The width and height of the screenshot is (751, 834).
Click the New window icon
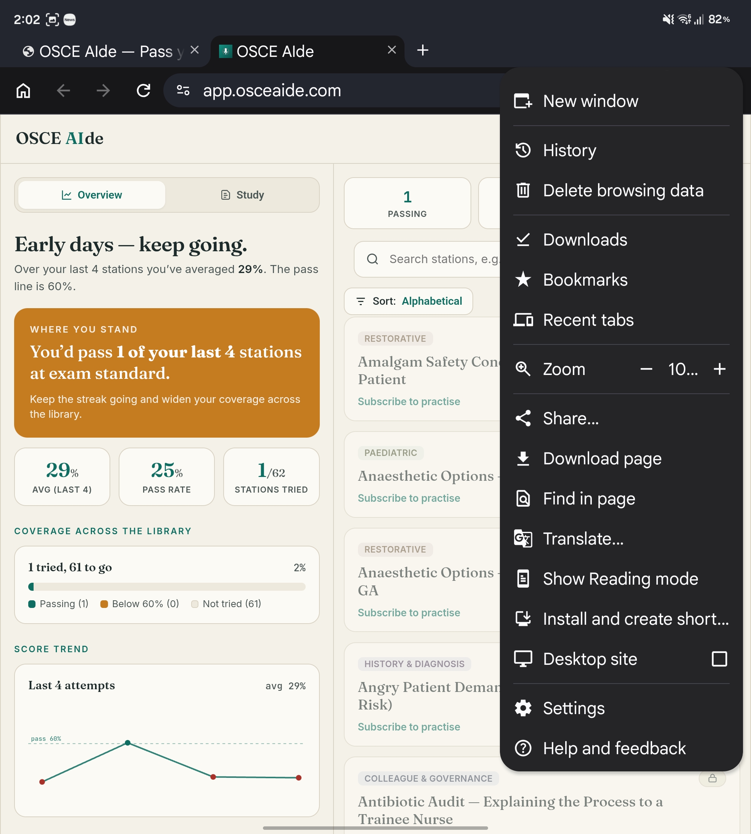point(523,101)
